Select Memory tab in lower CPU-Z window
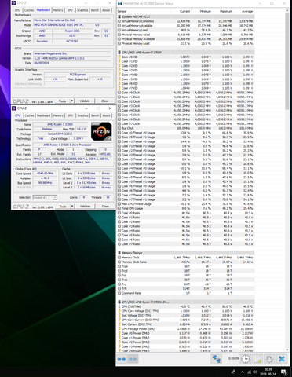The height and width of the screenshot is (377, 292). (x=58, y=115)
